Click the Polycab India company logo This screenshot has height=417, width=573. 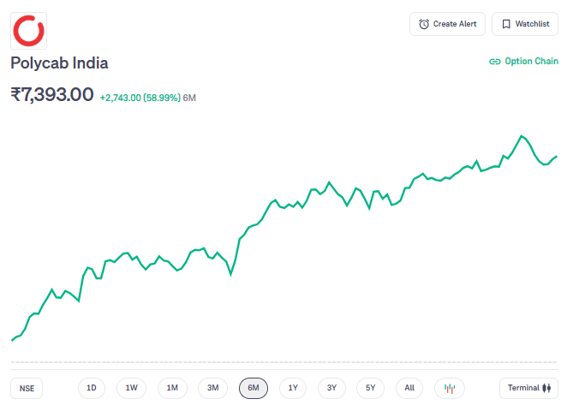pos(28,31)
